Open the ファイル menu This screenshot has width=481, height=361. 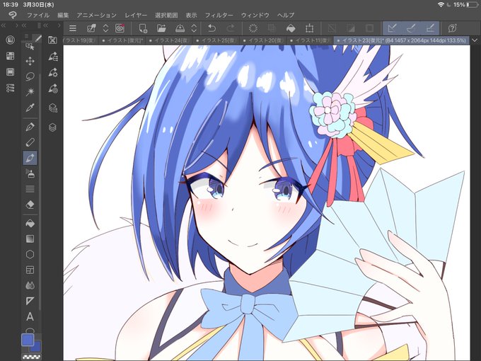[x=38, y=15]
